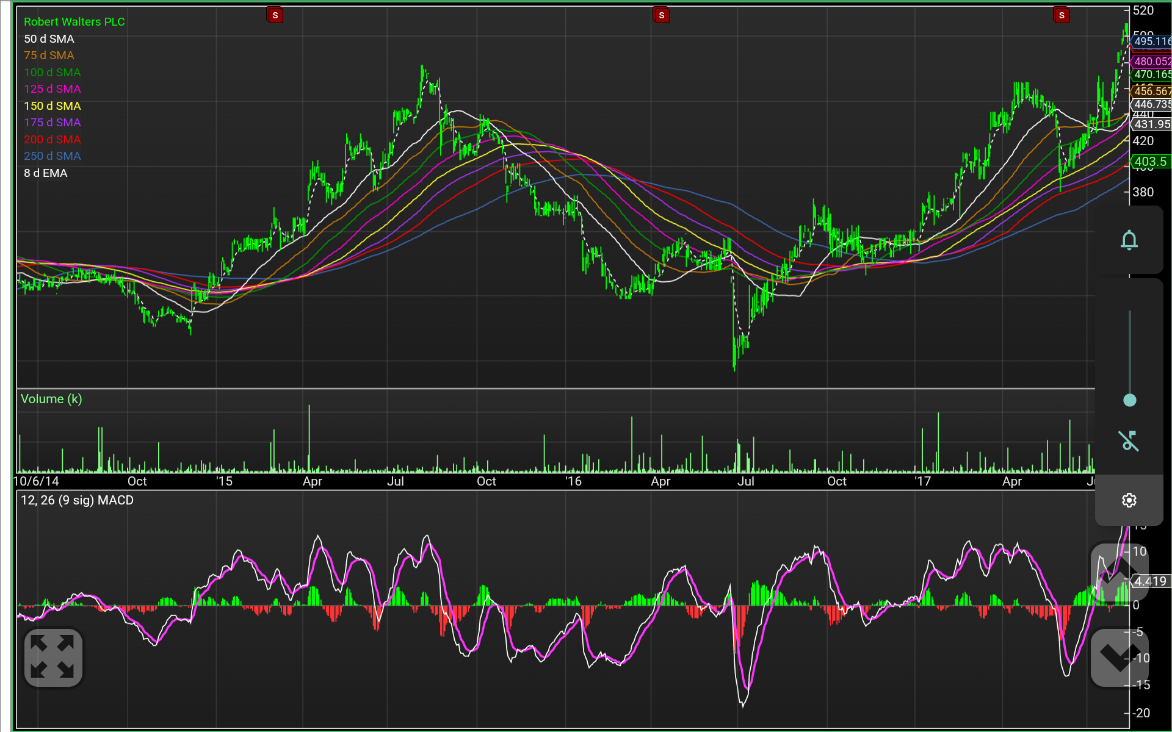Select 75 d SMA legend entry

[49, 56]
